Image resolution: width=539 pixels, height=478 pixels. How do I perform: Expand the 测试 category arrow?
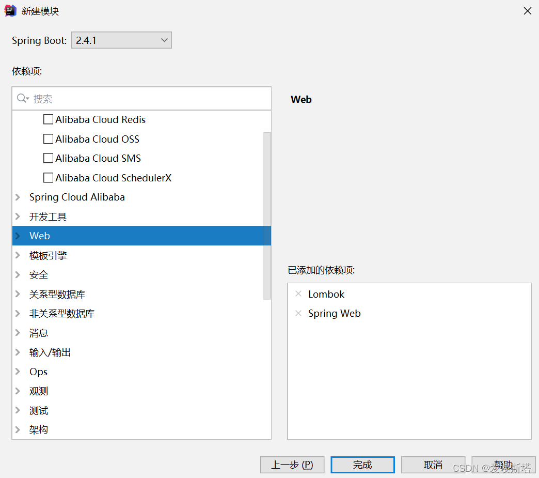coord(18,410)
